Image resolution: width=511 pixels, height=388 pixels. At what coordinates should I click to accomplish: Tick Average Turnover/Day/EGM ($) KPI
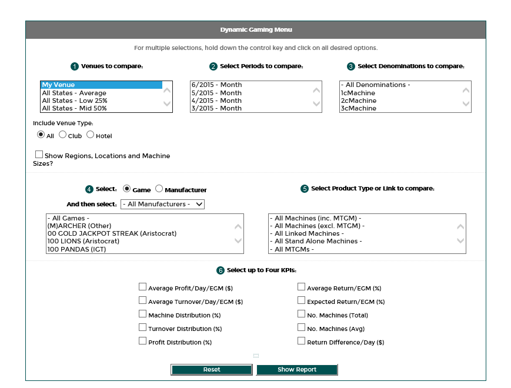142,300
